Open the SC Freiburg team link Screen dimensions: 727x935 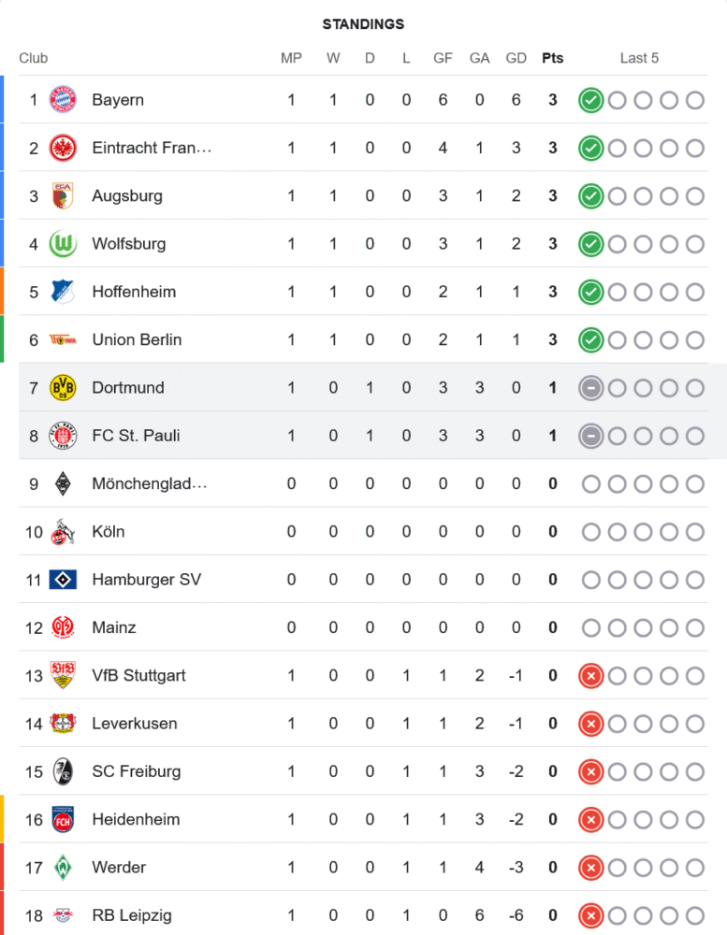tap(136, 771)
